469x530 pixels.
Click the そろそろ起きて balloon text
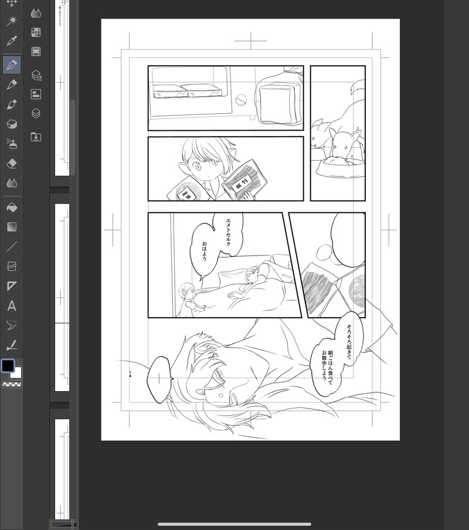349,342
